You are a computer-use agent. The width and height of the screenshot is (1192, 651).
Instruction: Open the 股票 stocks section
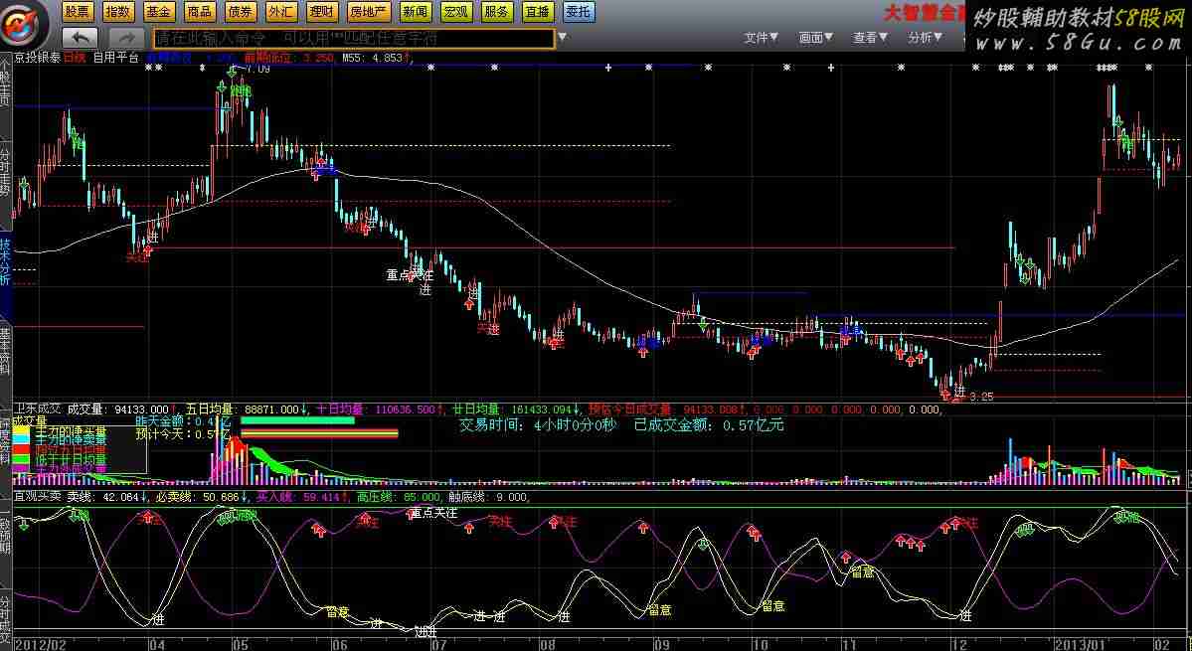tap(77, 11)
